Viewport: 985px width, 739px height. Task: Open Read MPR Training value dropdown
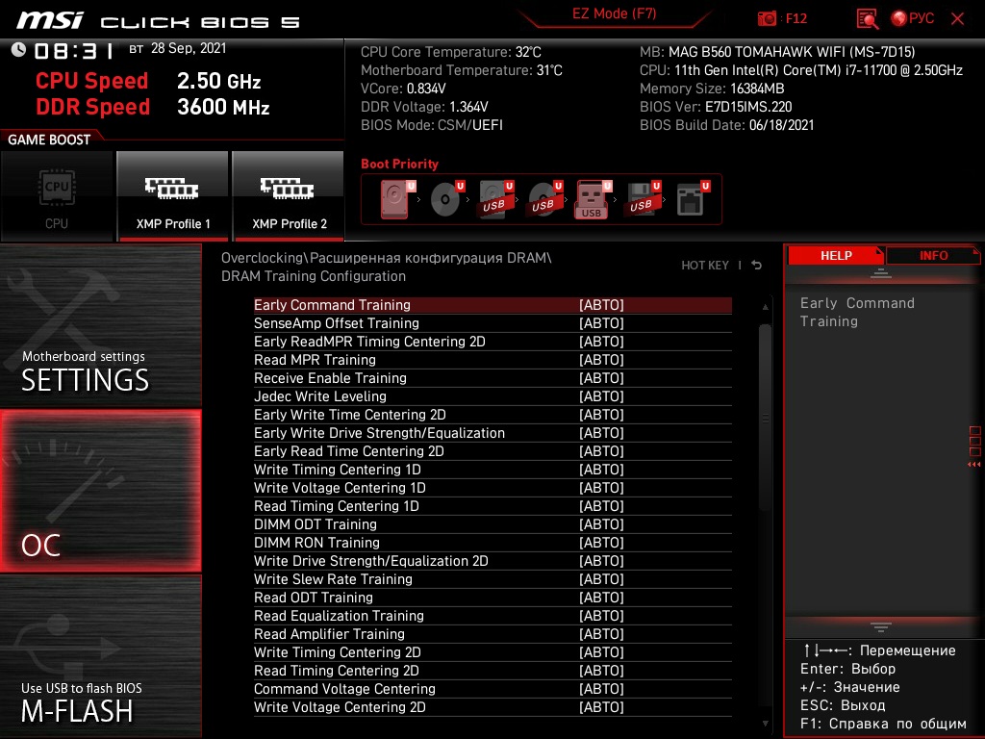(601, 360)
